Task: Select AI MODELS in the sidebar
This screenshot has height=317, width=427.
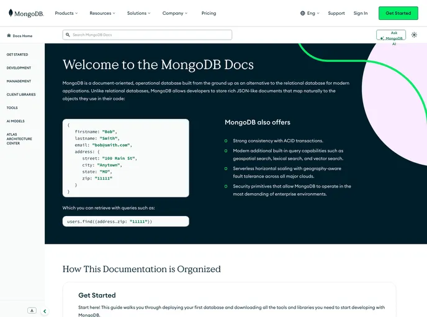Action: click(x=16, y=121)
